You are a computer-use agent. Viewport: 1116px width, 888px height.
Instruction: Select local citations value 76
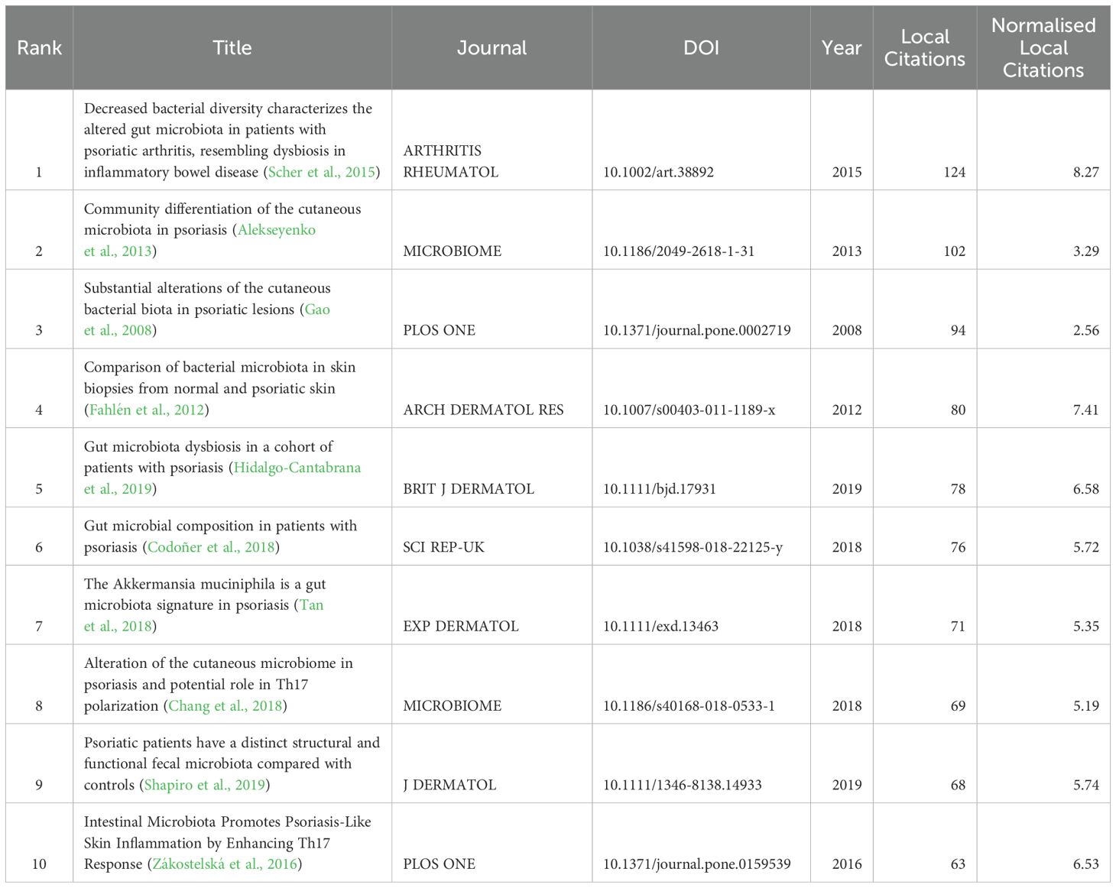[958, 547]
